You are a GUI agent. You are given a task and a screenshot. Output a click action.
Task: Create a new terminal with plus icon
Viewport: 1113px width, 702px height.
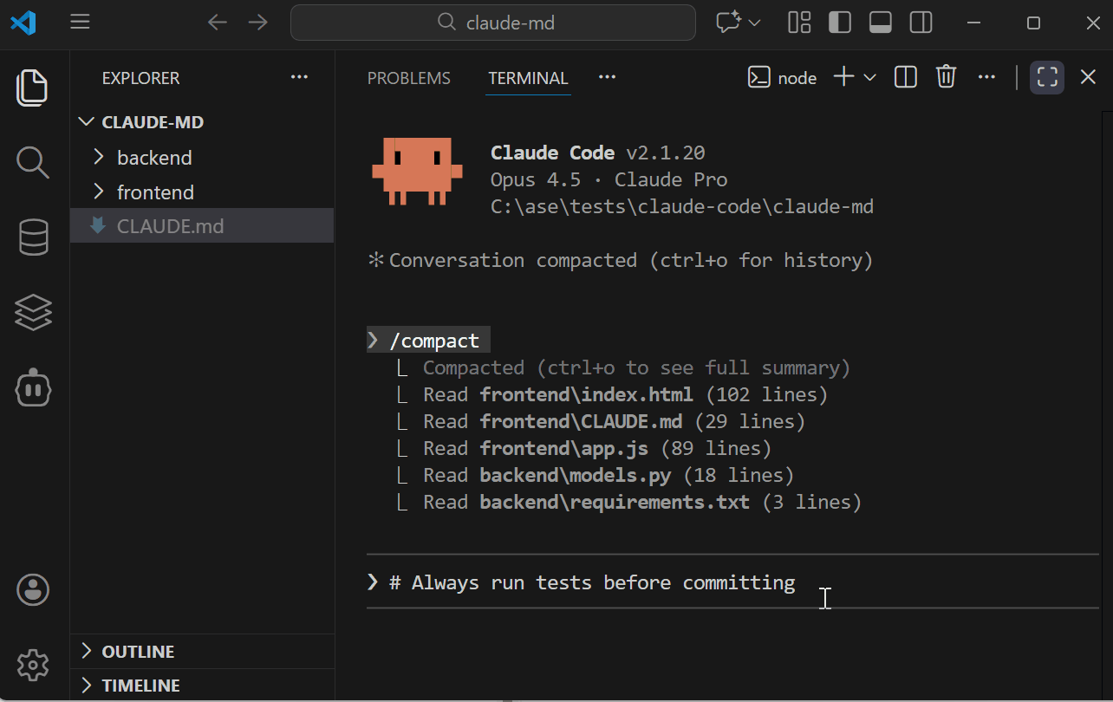pos(843,77)
